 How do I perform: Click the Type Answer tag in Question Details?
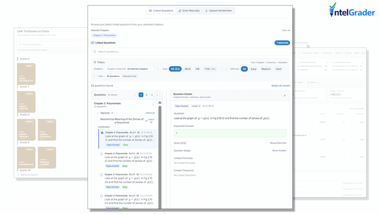click(182, 106)
